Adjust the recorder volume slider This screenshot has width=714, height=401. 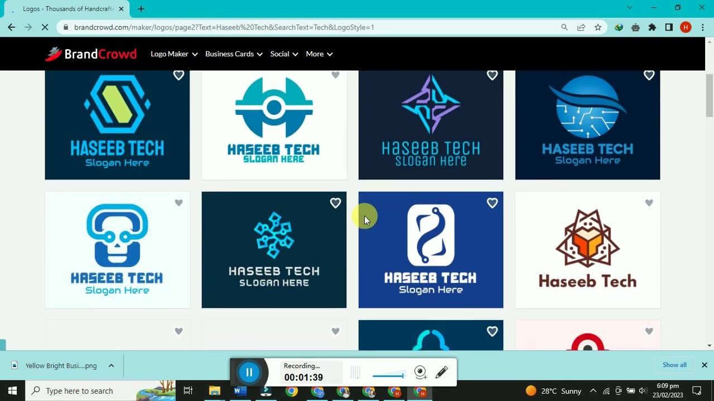click(x=388, y=376)
